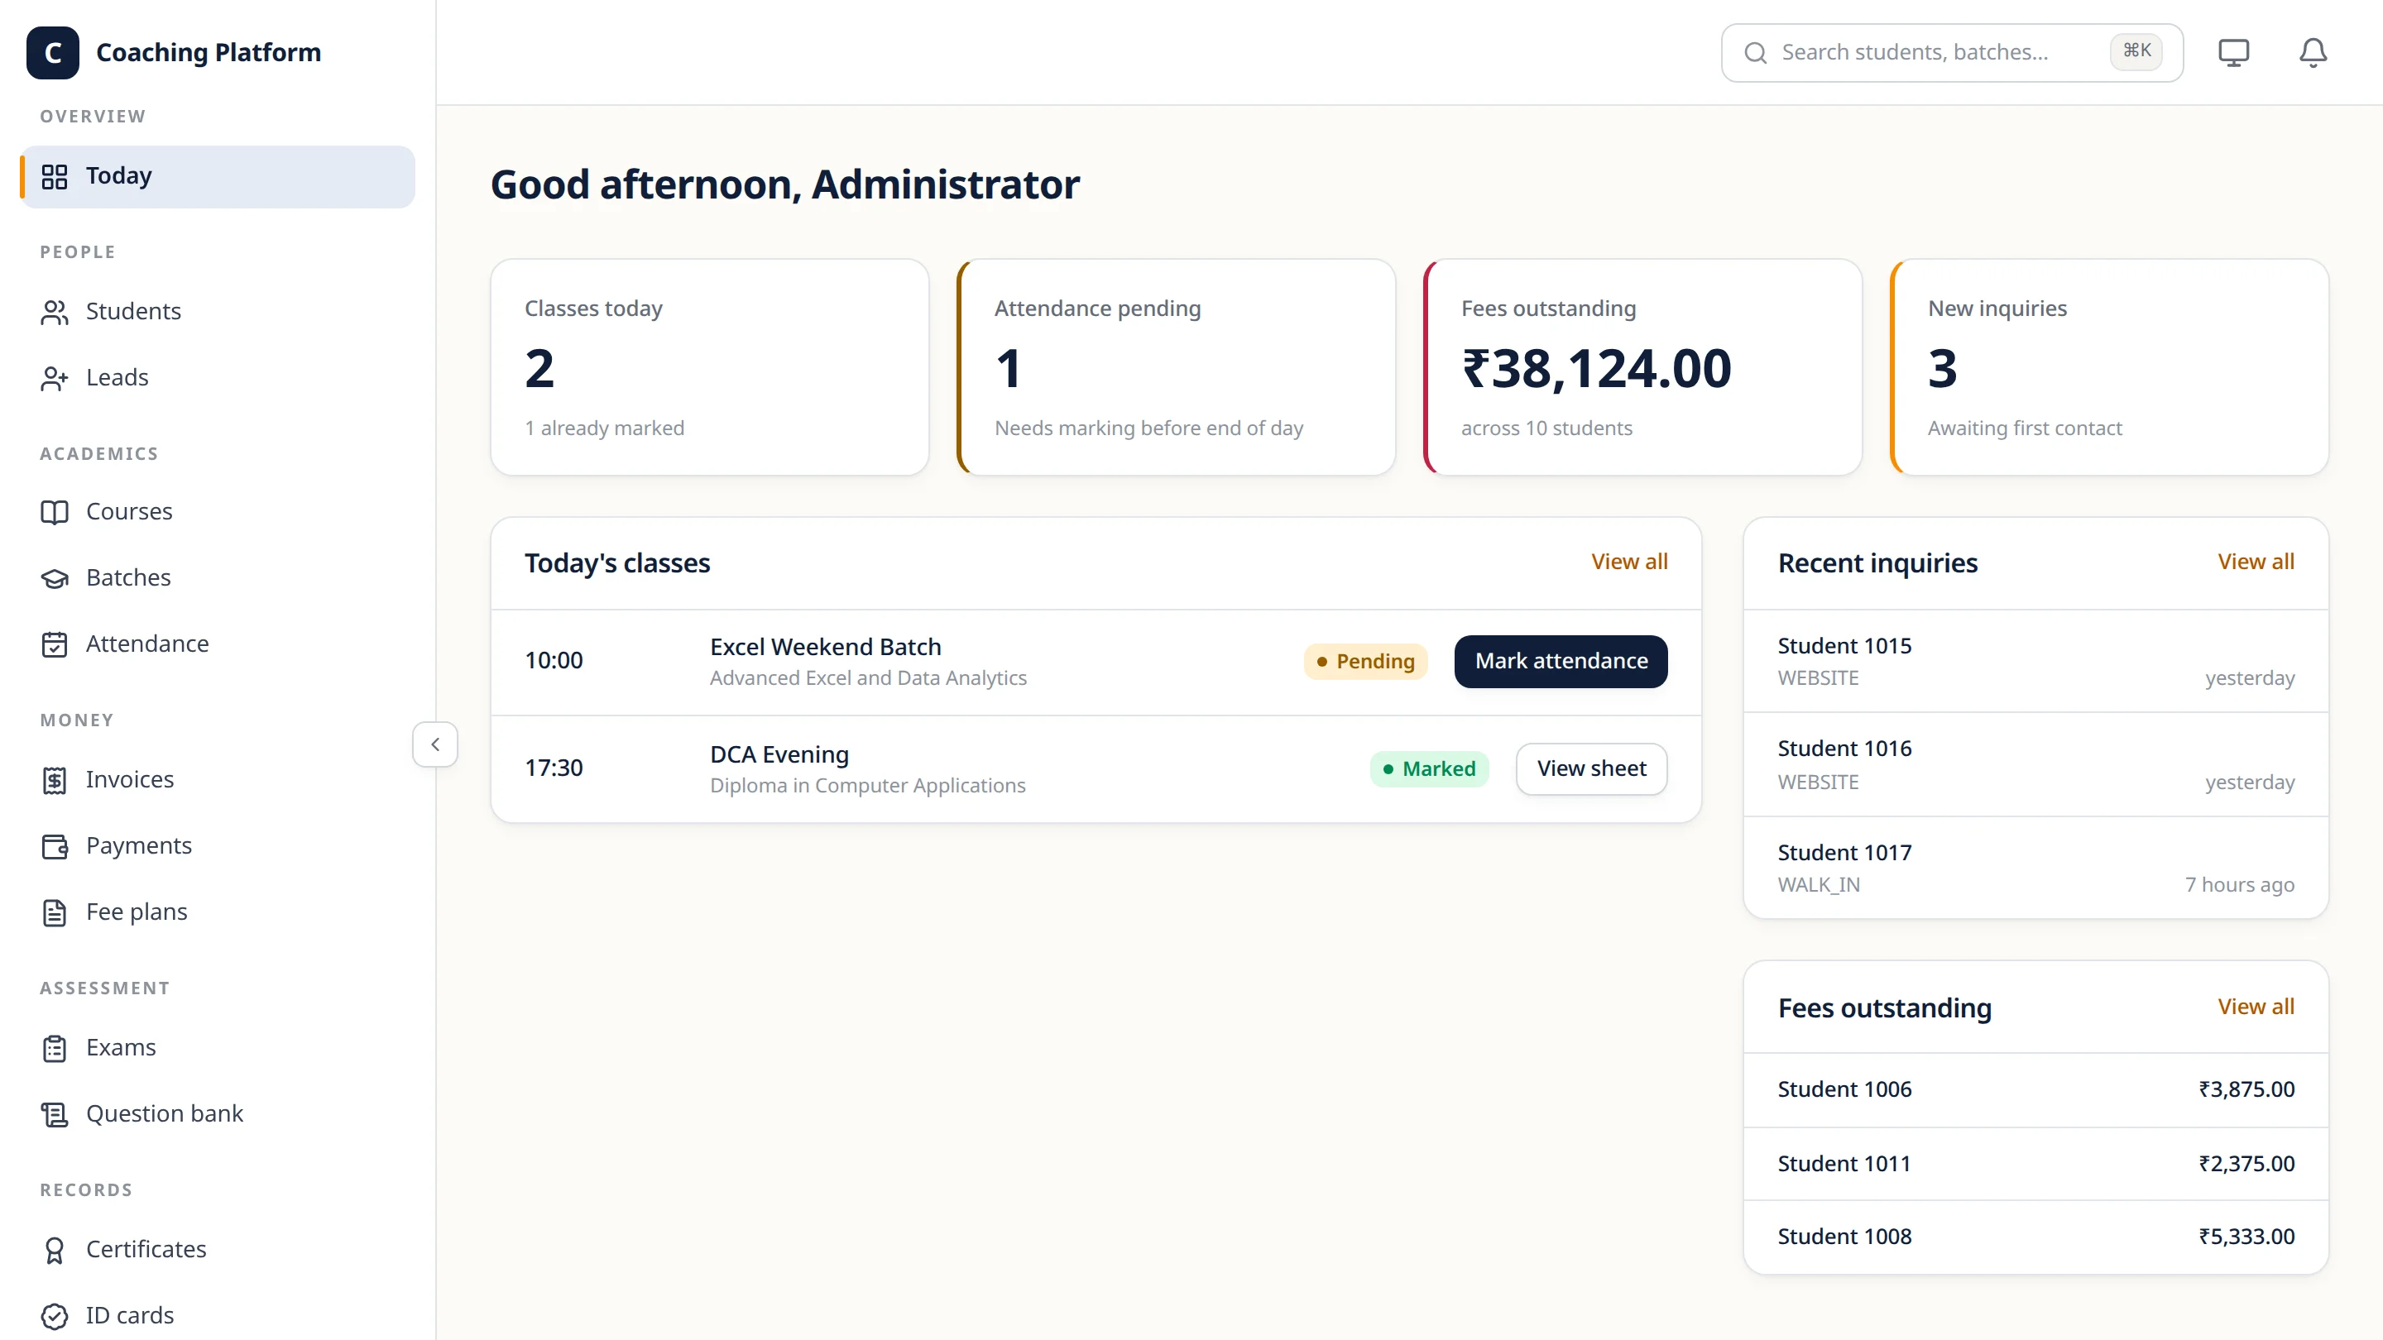
Task: Click View all in Recent inquiries
Action: [x=2256, y=562]
